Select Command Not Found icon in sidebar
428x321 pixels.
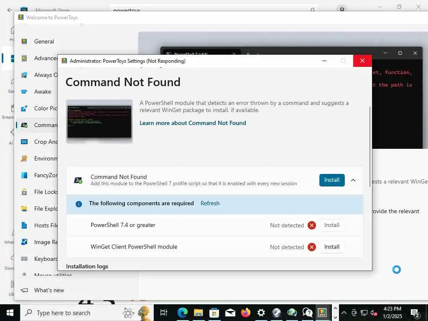tap(24, 125)
